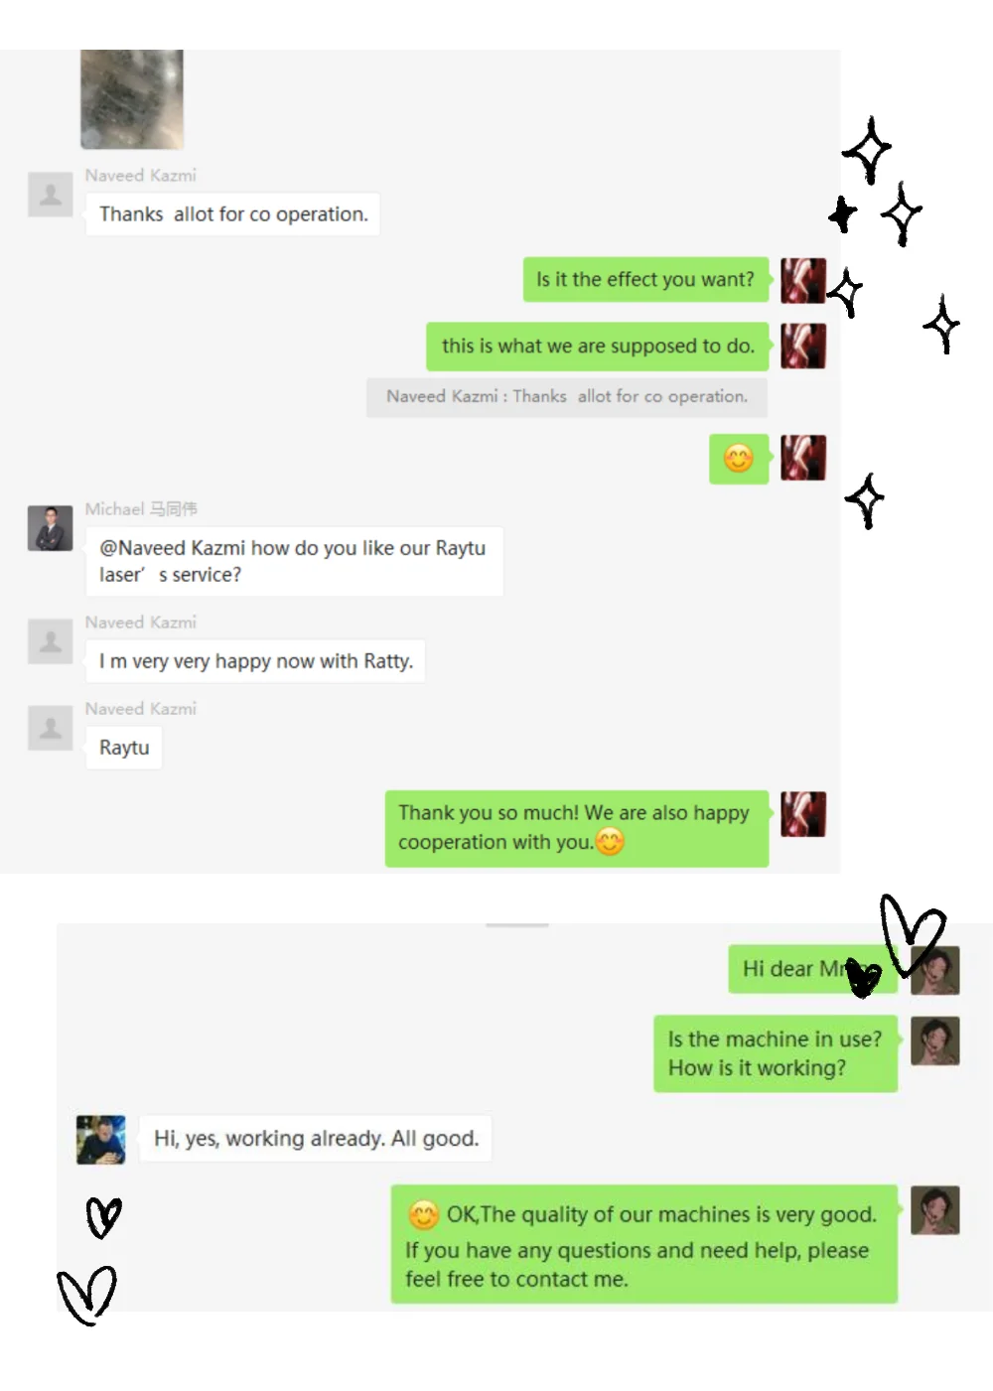Click red avatar beside 'Thank you so much' message
The height and width of the screenshot is (1391, 993).
pos(803,814)
